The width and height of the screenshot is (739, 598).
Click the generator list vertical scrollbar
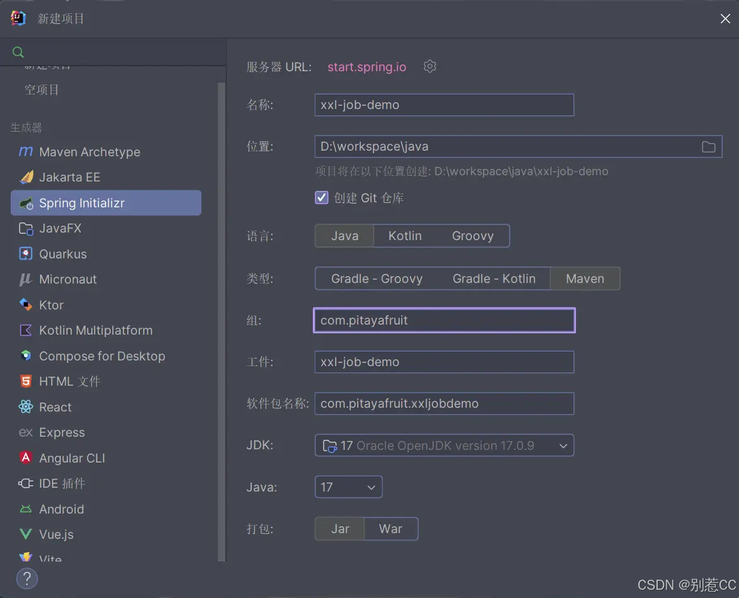coord(221,321)
